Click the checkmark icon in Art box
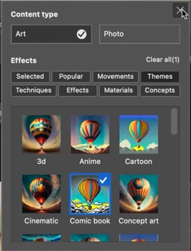Screen dimensions: 191x251 click(82, 34)
